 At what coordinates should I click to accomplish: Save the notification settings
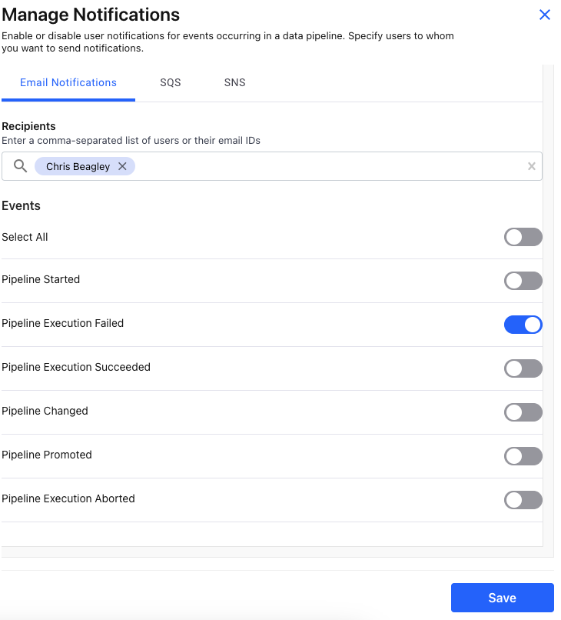(502, 598)
